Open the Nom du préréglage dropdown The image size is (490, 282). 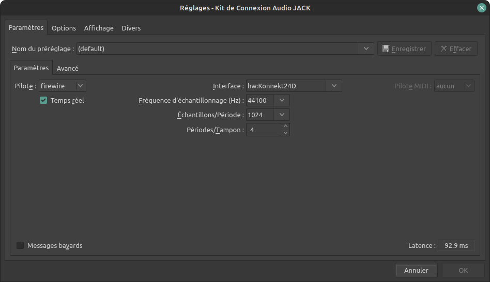[366, 49]
